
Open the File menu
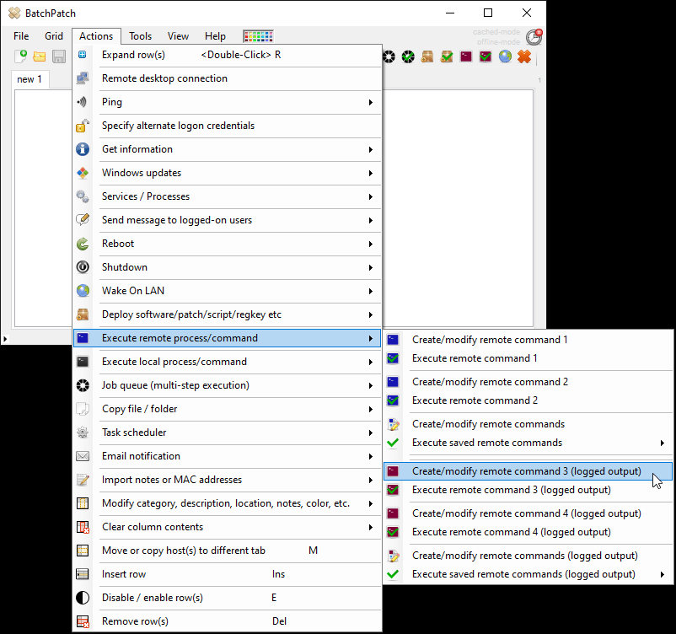tap(21, 36)
